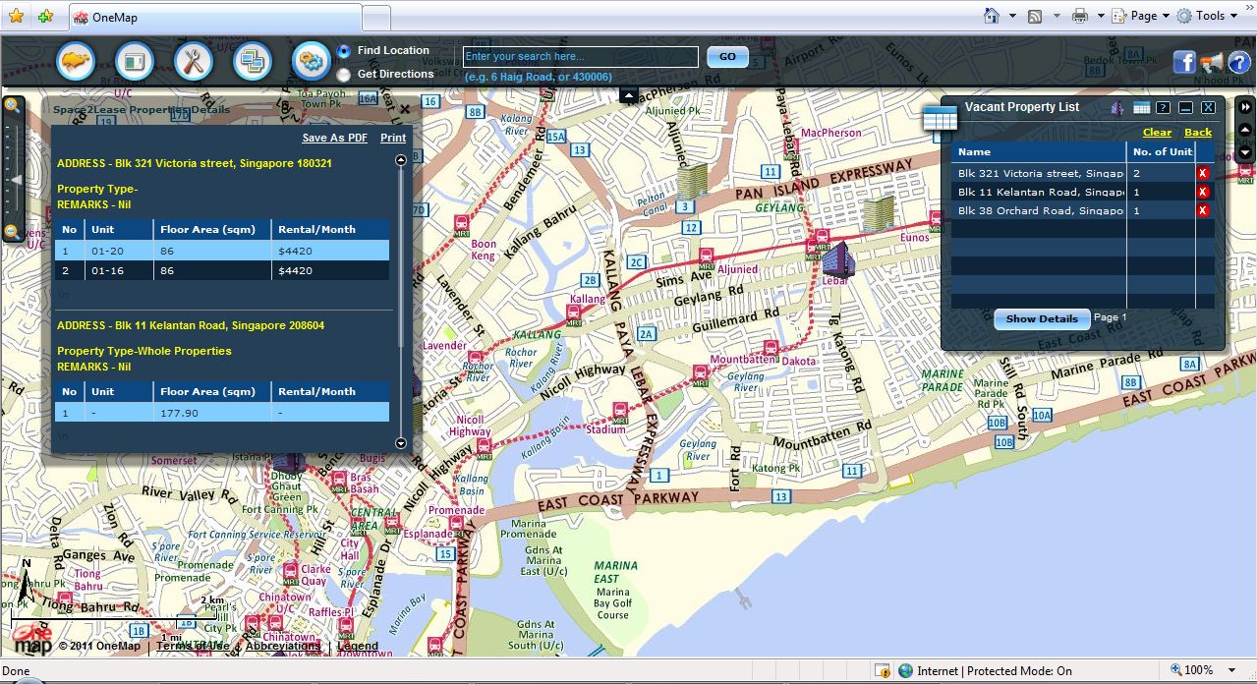Open a new blank browser tab
Screen dimensions: 1257x684
(377, 18)
